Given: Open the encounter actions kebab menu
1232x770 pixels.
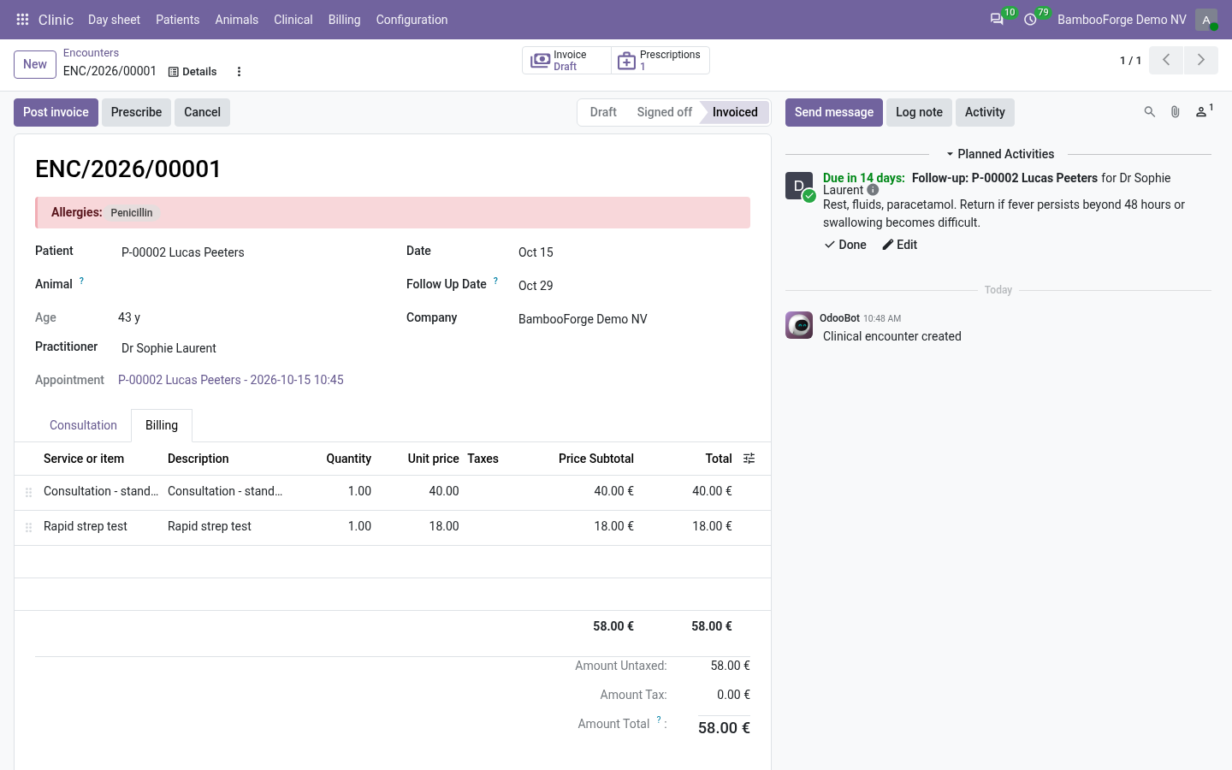Looking at the screenshot, I should coord(239,72).
